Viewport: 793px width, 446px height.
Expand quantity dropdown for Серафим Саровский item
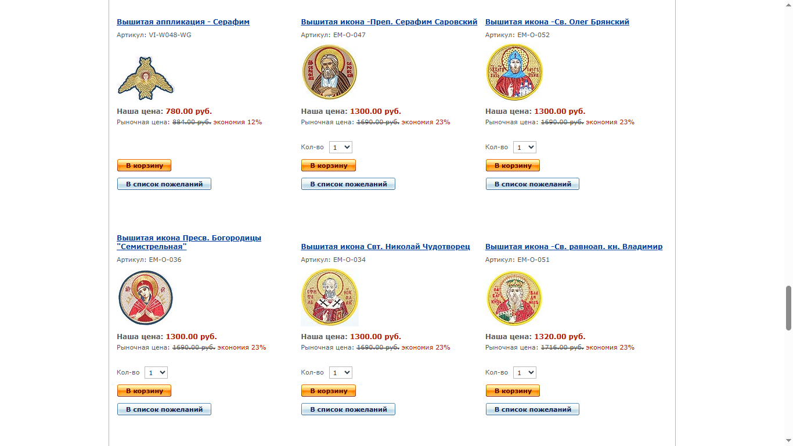[341, 148]
